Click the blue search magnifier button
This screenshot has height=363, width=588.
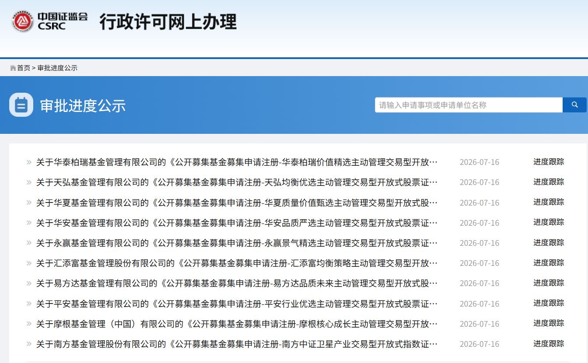pos(574,105)
